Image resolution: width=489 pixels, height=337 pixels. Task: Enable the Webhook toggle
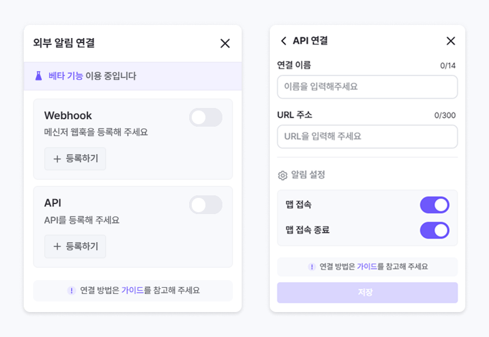click(x=205, y=117)
